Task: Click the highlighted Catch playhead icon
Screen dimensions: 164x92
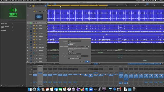Action: [55, 4]
